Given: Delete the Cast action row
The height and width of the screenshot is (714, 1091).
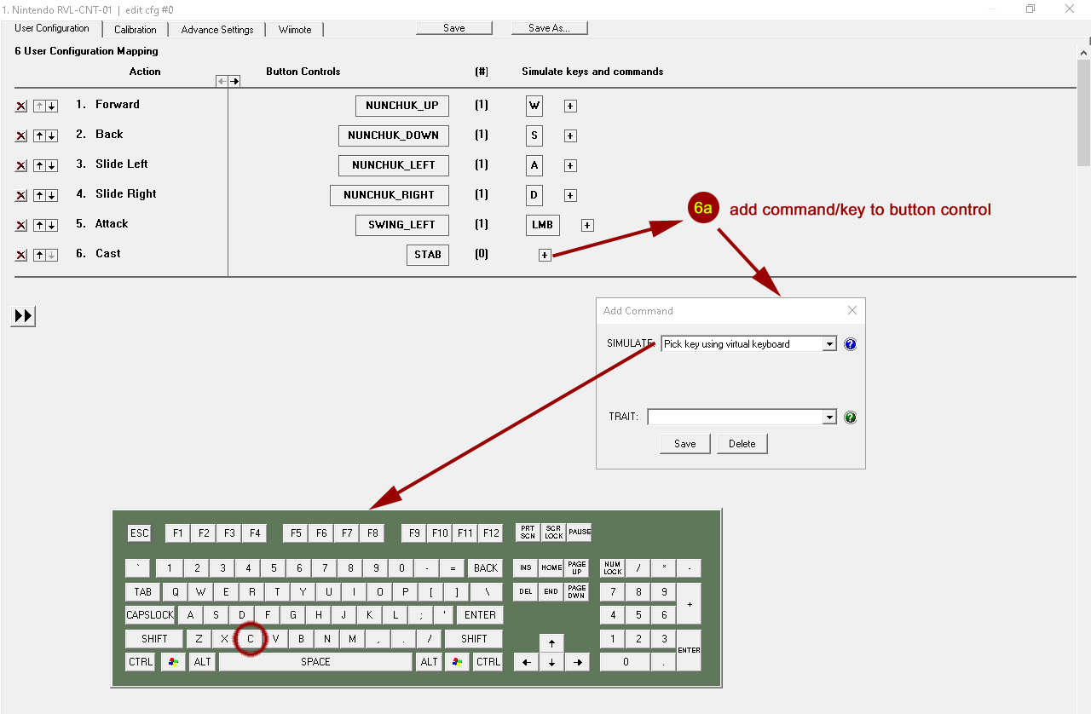Looking at the screenshot, I should 21,256.
